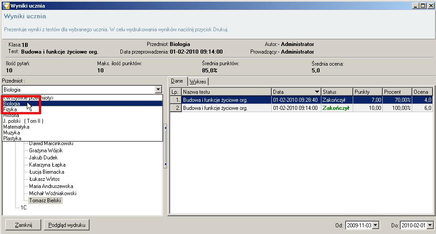Sort by the Procent column header
Screen dimensions: 436x234
coord(398,92)
